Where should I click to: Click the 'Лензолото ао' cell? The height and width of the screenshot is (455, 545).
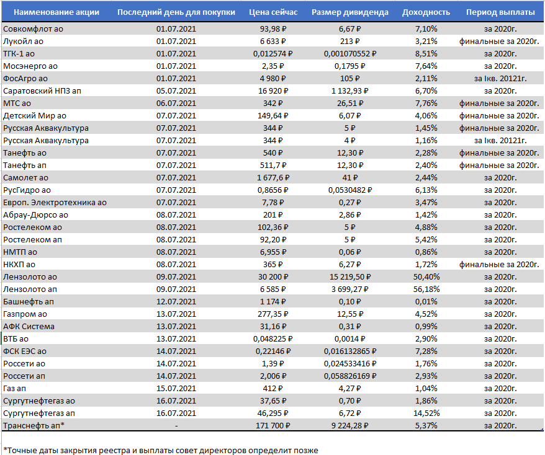[x=30, y=277]
